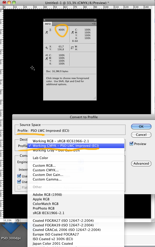This screenshot has width=155, height=247.
Task: Toggle the Preview checkbox
Action: (131, 144)
